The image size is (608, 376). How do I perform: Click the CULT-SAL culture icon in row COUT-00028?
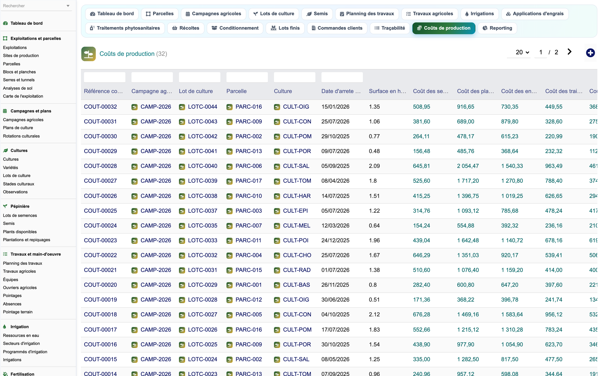(277, 166)
